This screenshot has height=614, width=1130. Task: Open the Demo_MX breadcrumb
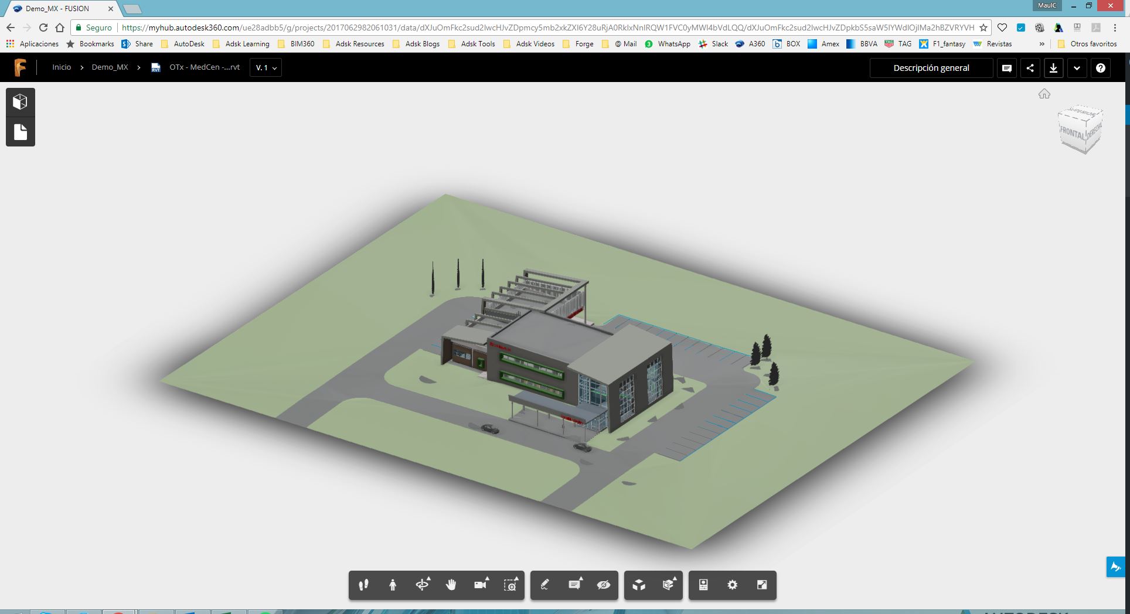110,67
